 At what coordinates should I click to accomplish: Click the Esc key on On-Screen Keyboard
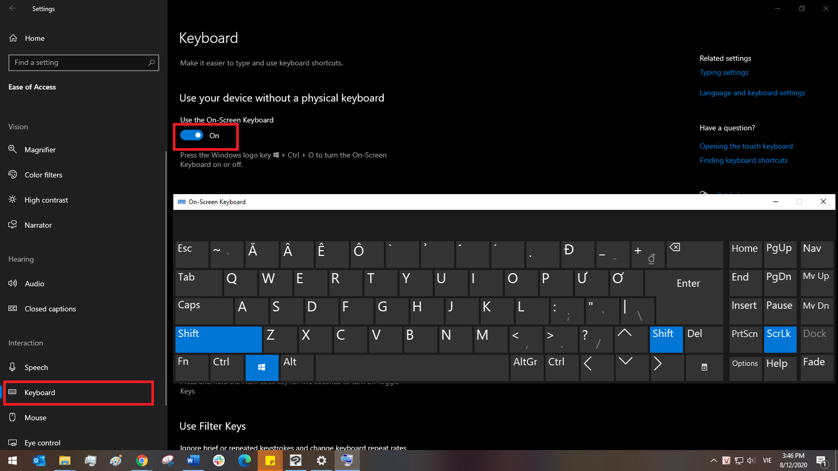(192, 254)
